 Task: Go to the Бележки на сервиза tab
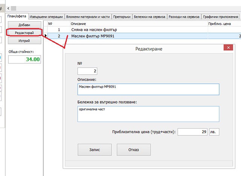click(150, 17)
